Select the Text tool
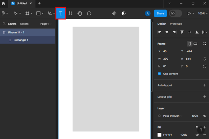This screenshot has height=139, width=209. [61, 14]
